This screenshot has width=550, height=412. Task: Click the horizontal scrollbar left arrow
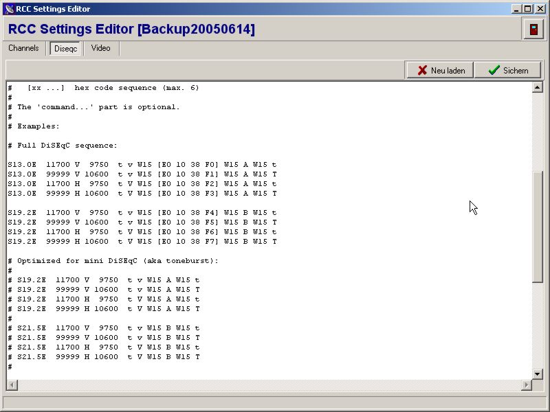coord(12,385)
